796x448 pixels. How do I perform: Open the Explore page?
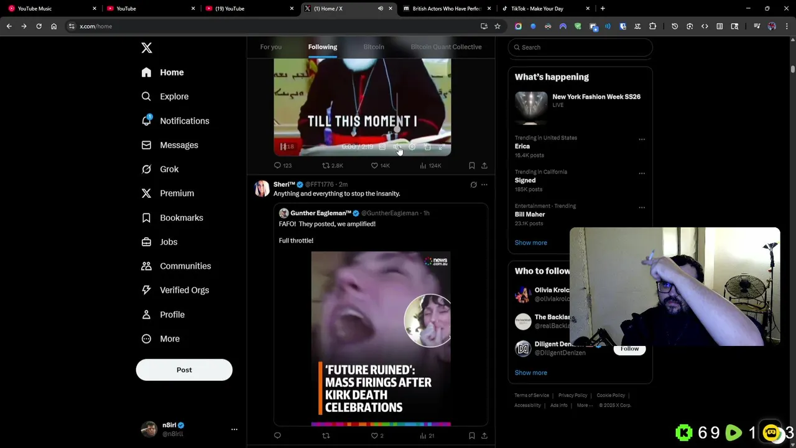(165, 96)
